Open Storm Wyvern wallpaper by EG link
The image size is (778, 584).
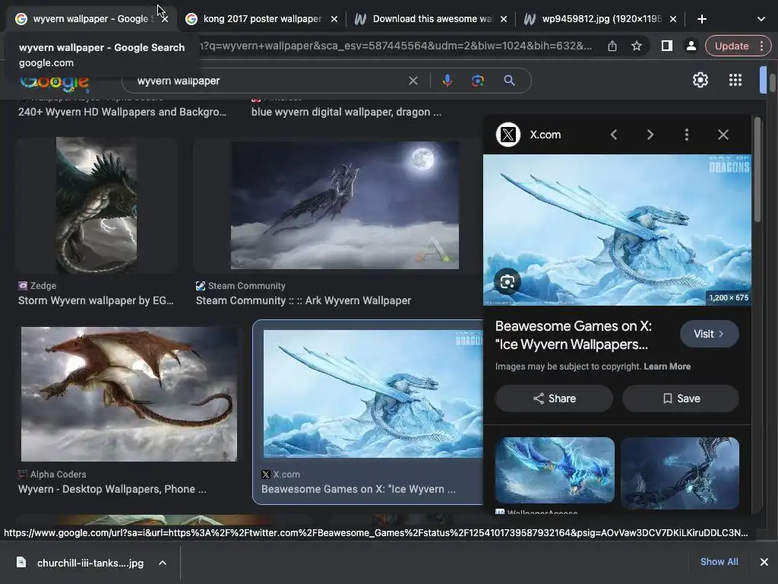[x=96, y=300]
